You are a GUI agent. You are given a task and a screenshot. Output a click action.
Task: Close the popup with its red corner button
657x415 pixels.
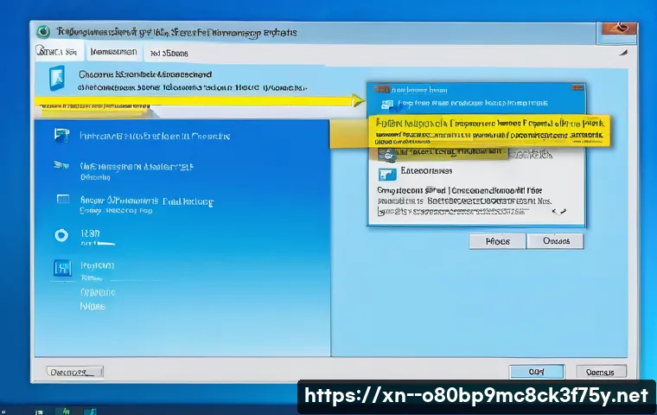point(577,87)
